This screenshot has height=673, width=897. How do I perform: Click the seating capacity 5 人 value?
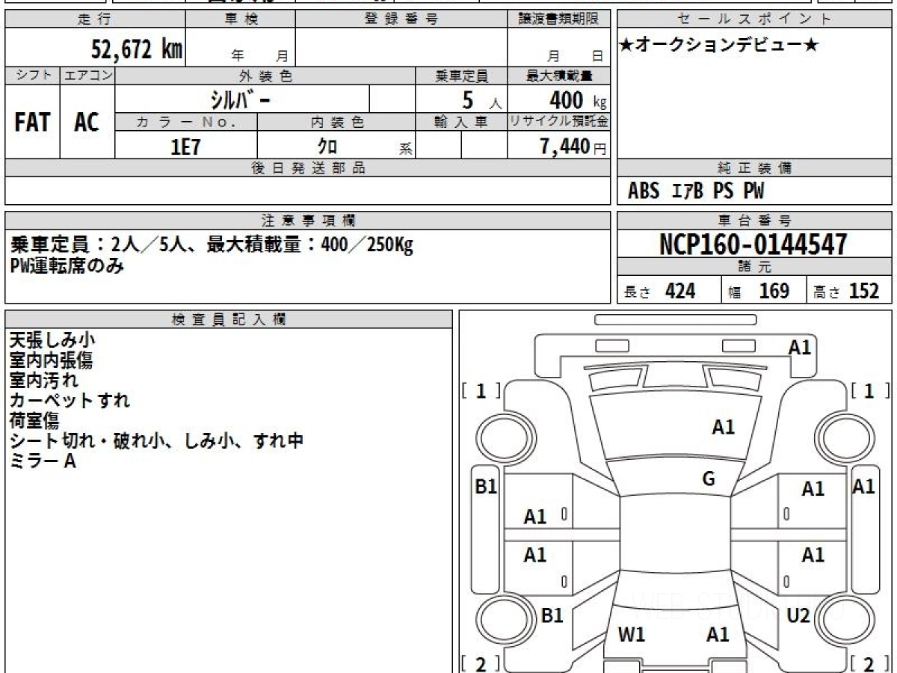[481, 100]
